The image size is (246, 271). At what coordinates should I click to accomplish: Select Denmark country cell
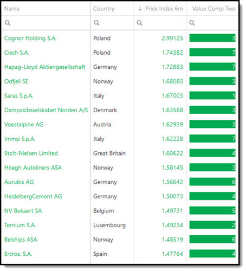(105, 110)
